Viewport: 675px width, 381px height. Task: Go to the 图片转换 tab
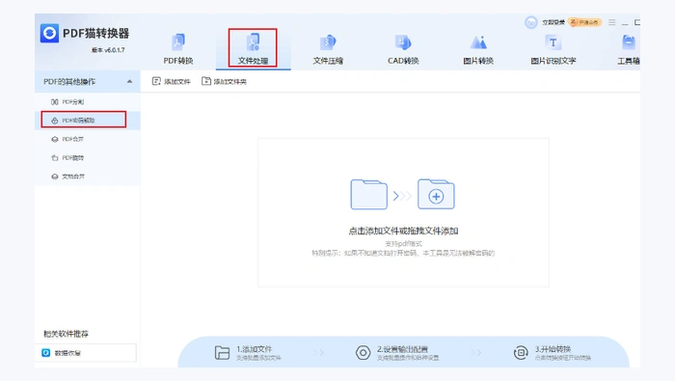(478, 49)
